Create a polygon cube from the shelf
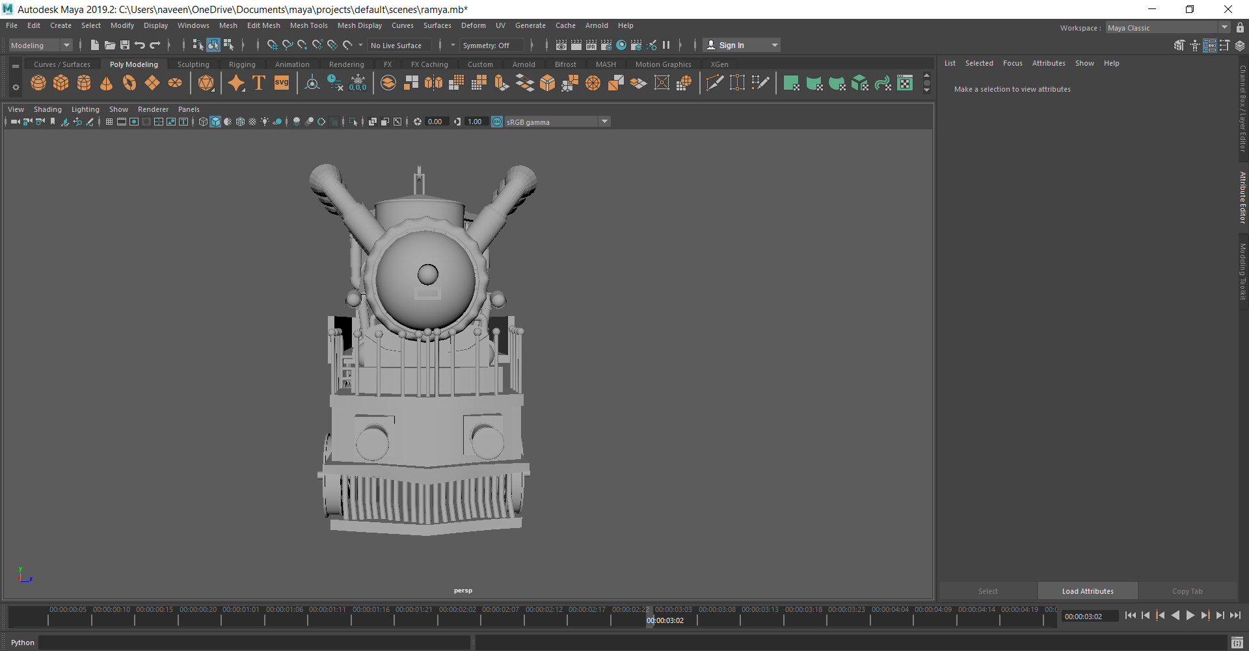Image resolution: width=1249 pixels, height=651 pixels. coord(60,83)
